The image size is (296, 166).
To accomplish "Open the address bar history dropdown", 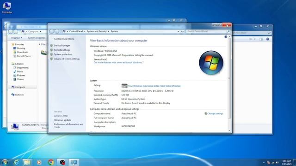I will coord(178,31).
